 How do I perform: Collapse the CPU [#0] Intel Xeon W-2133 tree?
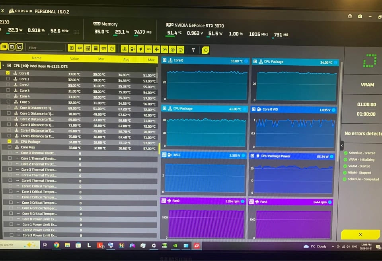(x=3, y=65)
